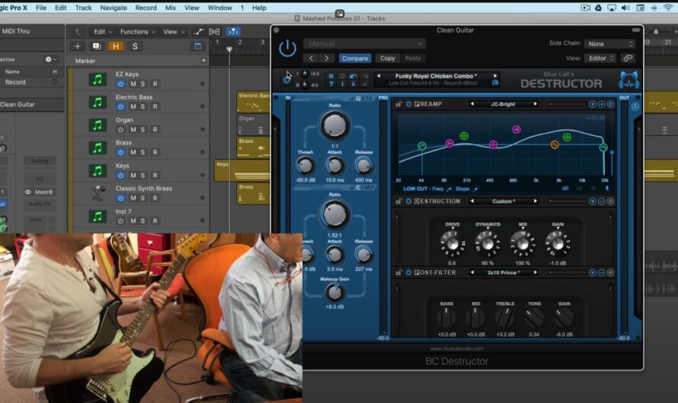The image size is (678, 403).
Task: Open the Navigate menu
Action: tap(114, 8)
